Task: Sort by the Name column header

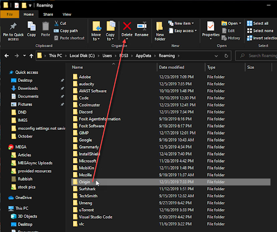Action: tap(77, 67)
